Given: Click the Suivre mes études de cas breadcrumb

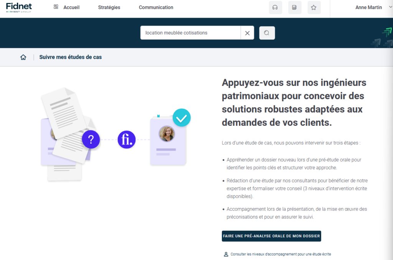Looking at the screenshot, I should click(x=71, y=57).
